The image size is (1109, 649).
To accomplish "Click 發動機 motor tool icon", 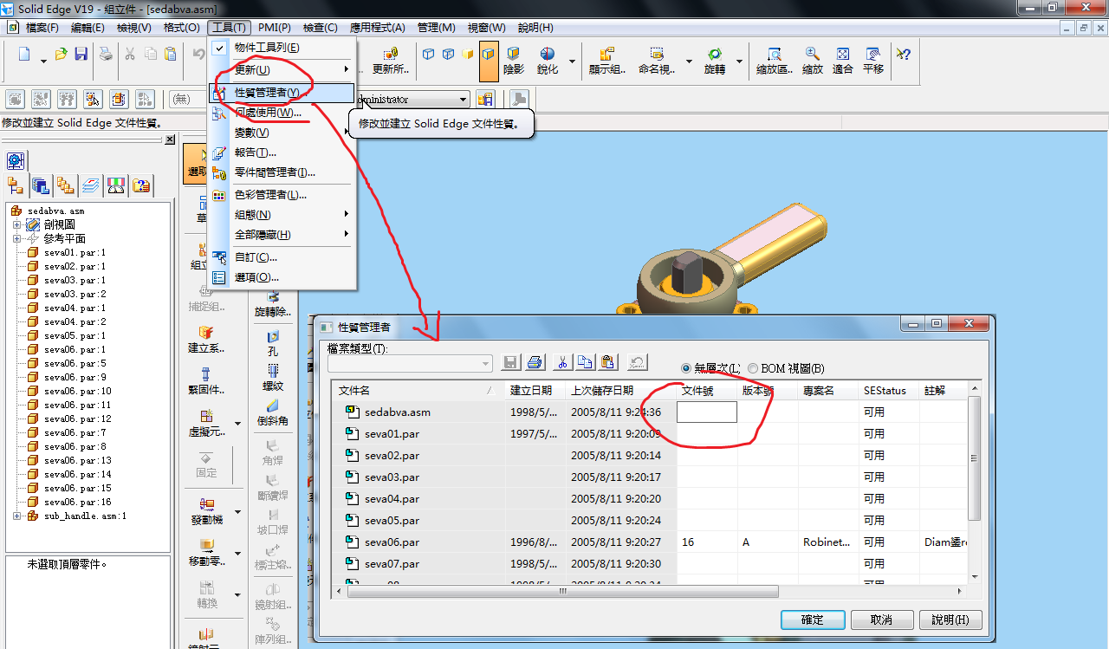I will [x=205, y=510].
